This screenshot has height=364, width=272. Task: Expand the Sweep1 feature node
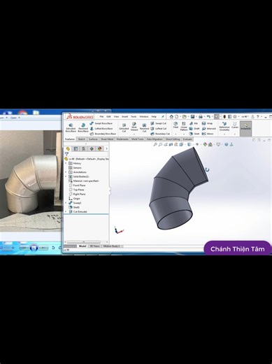pyautogui.click(x=66, y=203)
